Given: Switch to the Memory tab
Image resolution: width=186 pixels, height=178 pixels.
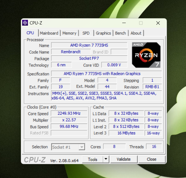Looking at the screenshot, I should click(x=69, y=33).
